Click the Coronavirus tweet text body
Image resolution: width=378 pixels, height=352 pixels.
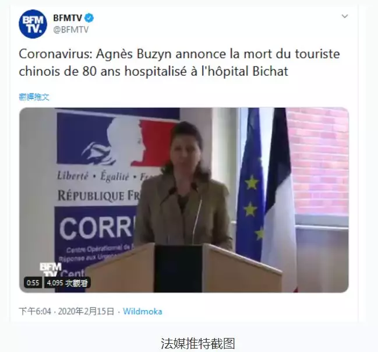coord(179,63)
